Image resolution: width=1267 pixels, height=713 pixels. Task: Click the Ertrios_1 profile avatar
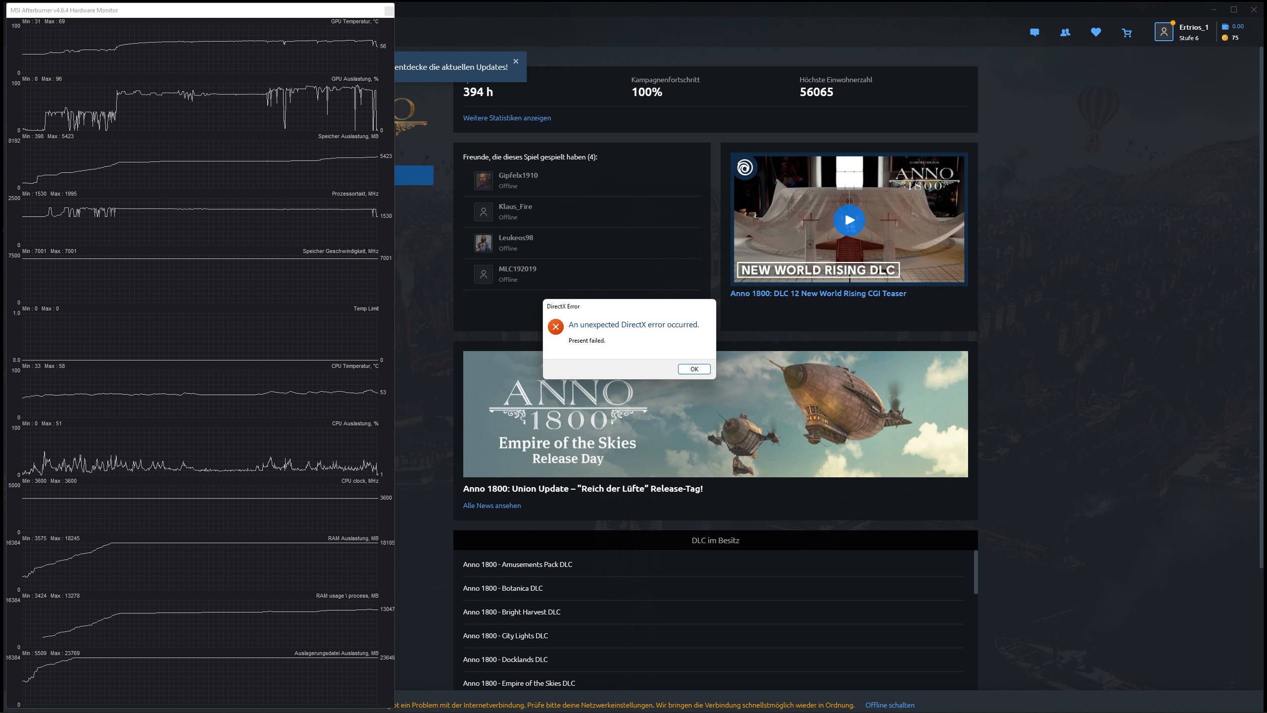1164,32
